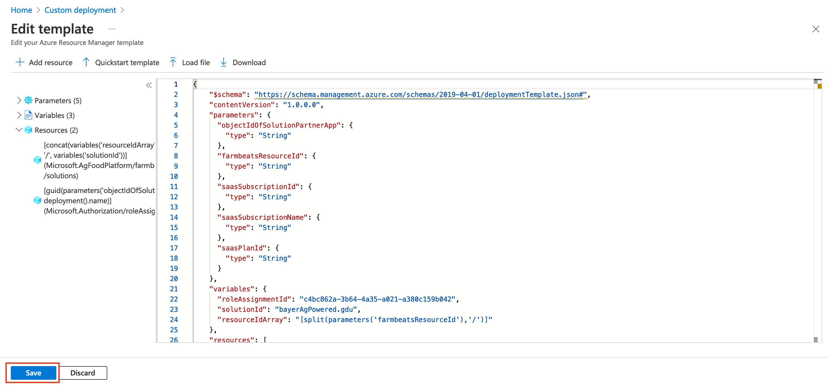Viewport: 829px width, 386px height.
Task: Go to Home breadcrumb
Action: [21, 10]
